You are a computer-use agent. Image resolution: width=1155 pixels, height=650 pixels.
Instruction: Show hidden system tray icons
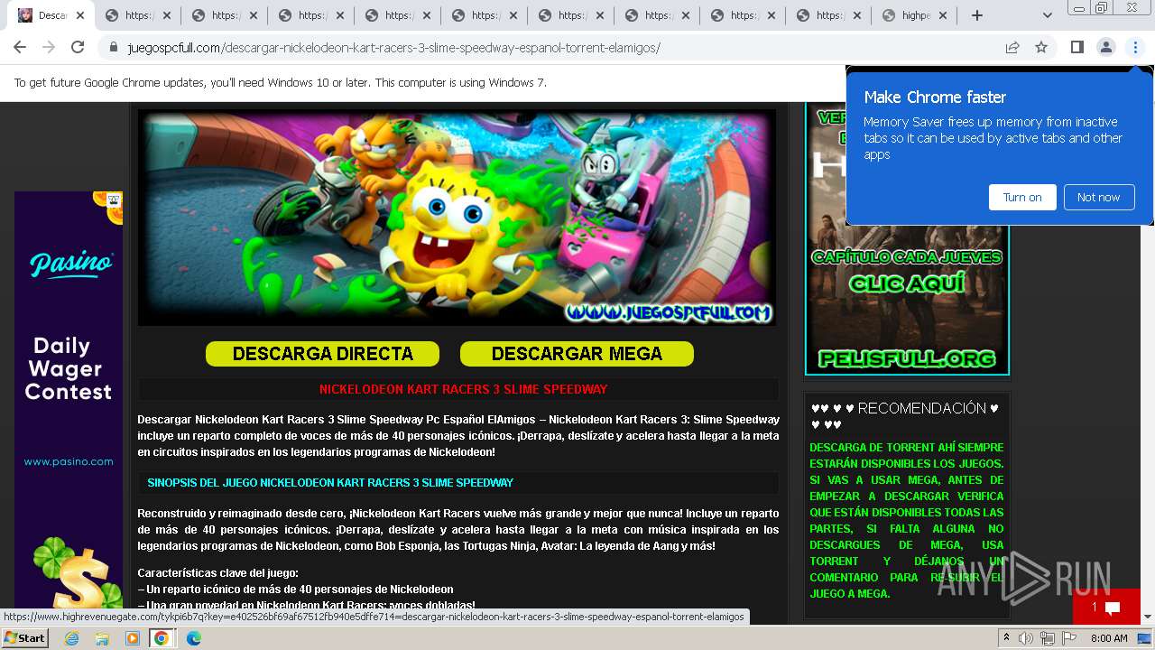pyautogui.click(x=1007, y=638)
